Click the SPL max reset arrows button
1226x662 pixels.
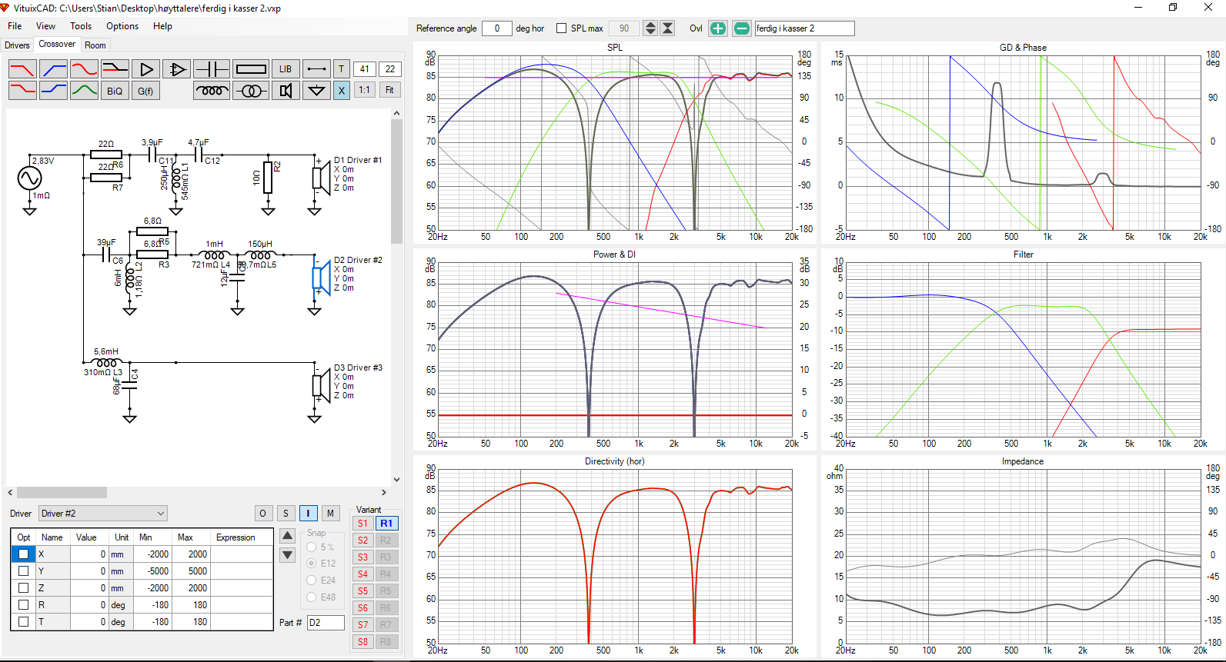(x=667, y=28)
